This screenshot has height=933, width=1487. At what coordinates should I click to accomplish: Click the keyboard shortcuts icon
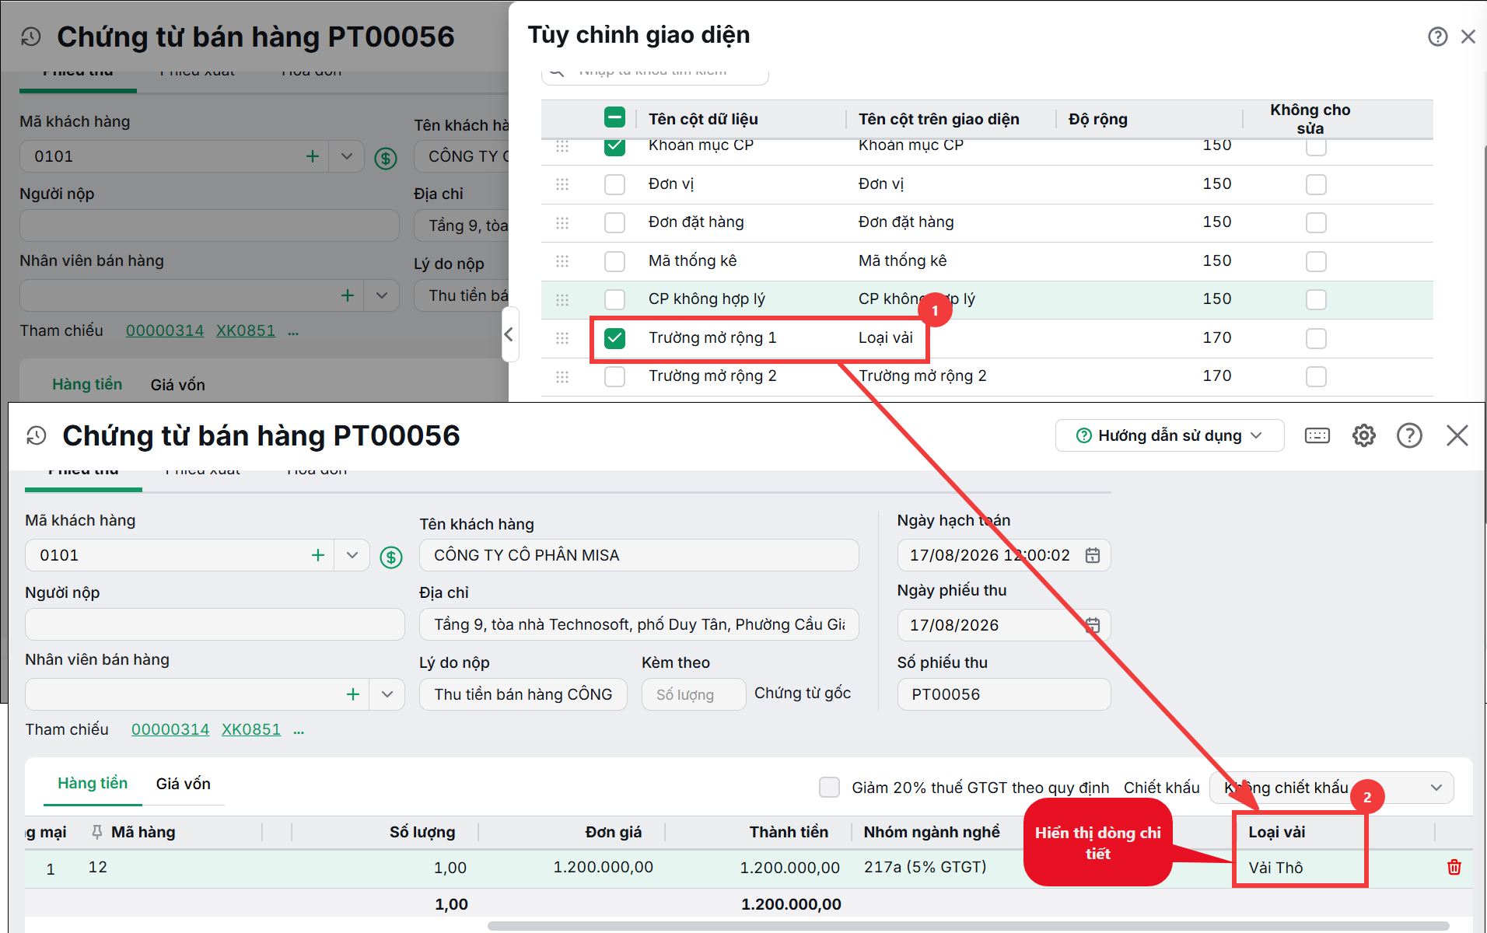pos(1317,435)
